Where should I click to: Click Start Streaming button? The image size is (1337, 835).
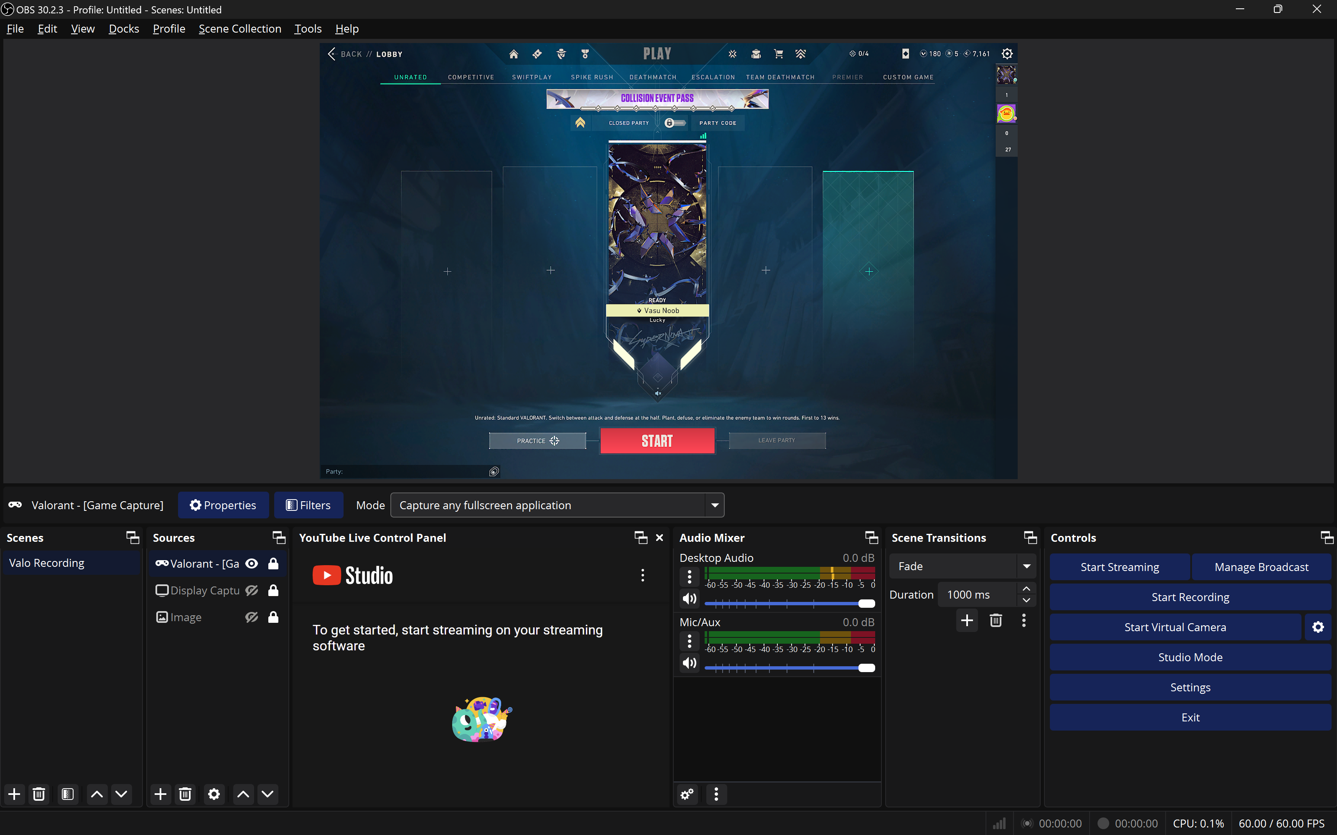[1120, 567]
